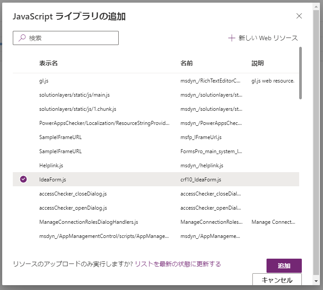Click msdyn_/helplink.js name cell

click(x=202, y=166)
